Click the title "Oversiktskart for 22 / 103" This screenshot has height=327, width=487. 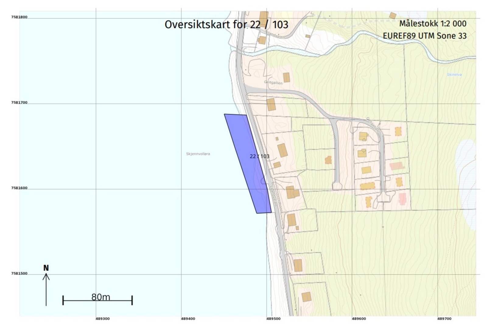226,25
